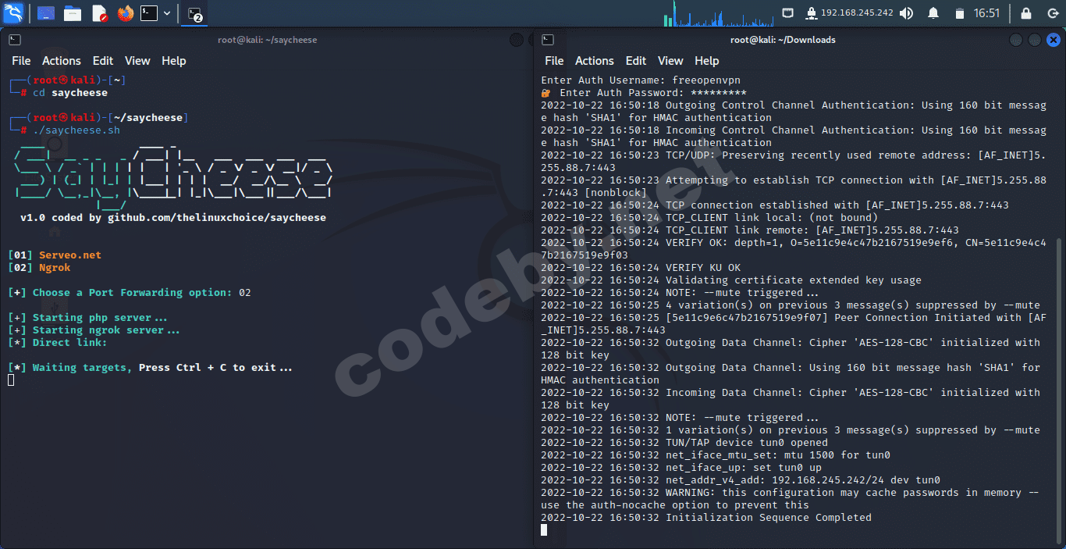Maximize the Downloads terminal window
This screenshot has width=1066, height=549.
[x=1034, y=40]
